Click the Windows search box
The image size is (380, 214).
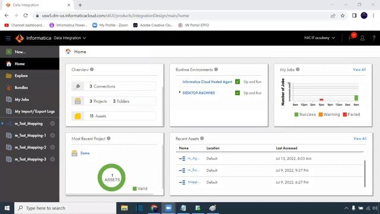tap(65, 208)
